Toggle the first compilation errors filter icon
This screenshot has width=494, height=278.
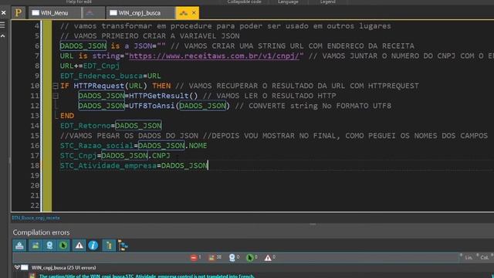tap(19, 246)
